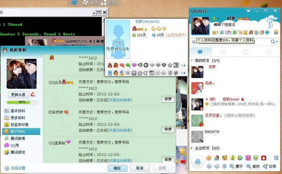
Task: Open 系统设置 in profile window
Action: (x=15, y=168)
